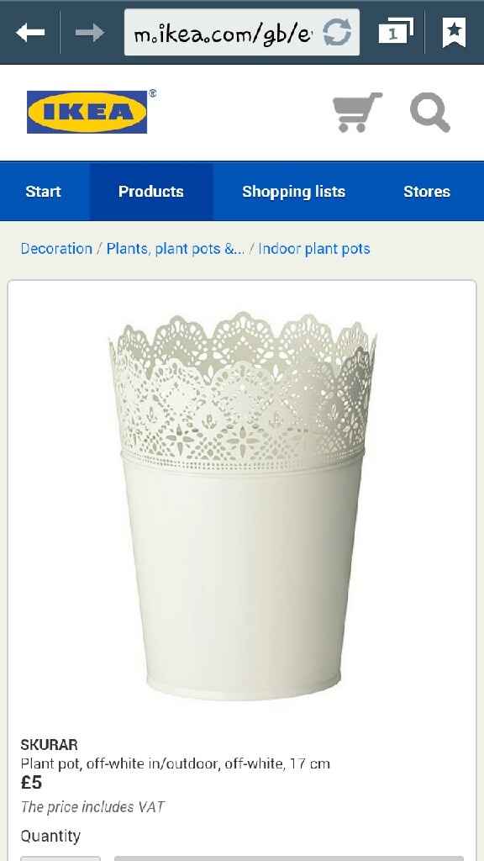Screen dimensions: 484x861
Task: Switch to the Stores tab
Action: [427, 191]
